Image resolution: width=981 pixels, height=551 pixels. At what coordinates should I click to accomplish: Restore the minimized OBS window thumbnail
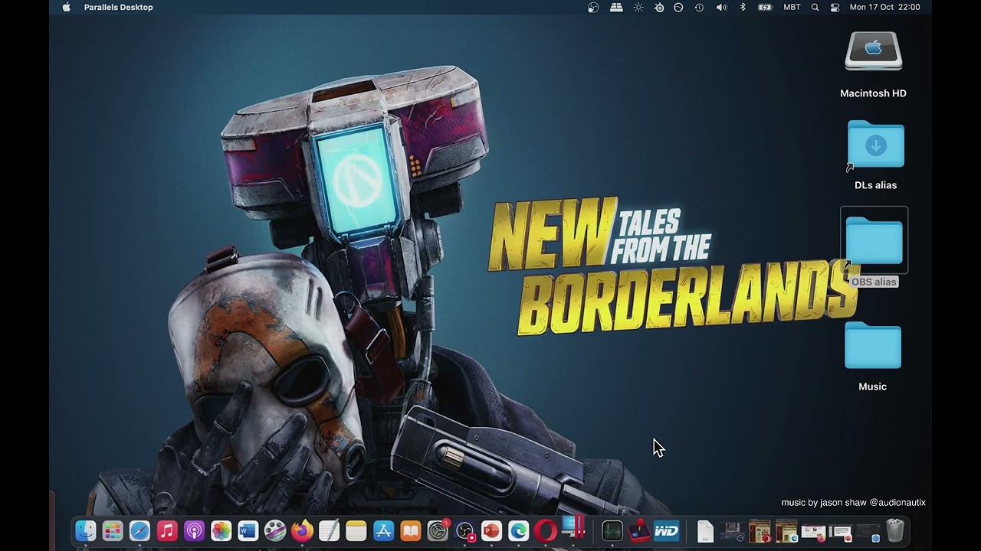pyautogui.click(x=732, y=530)
